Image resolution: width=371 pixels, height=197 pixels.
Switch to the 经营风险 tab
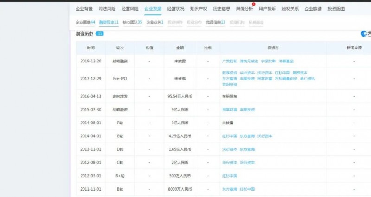coord(130,9)
